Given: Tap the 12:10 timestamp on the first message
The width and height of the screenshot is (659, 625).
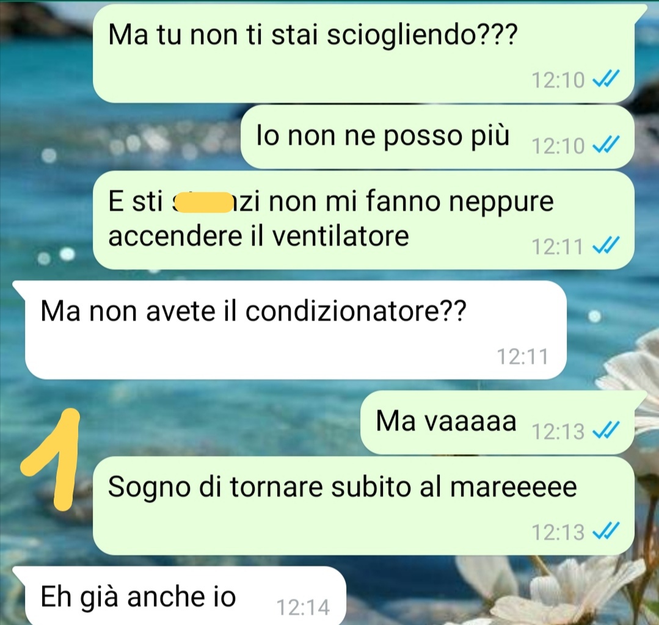Looking at the screenshot, I should pos(558,79).
